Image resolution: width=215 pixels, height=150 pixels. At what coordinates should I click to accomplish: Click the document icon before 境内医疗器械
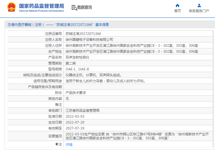(9, 24)
